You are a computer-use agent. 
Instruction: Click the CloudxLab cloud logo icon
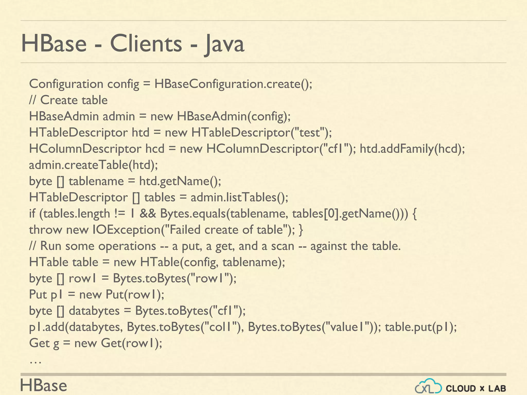point(428,386)
